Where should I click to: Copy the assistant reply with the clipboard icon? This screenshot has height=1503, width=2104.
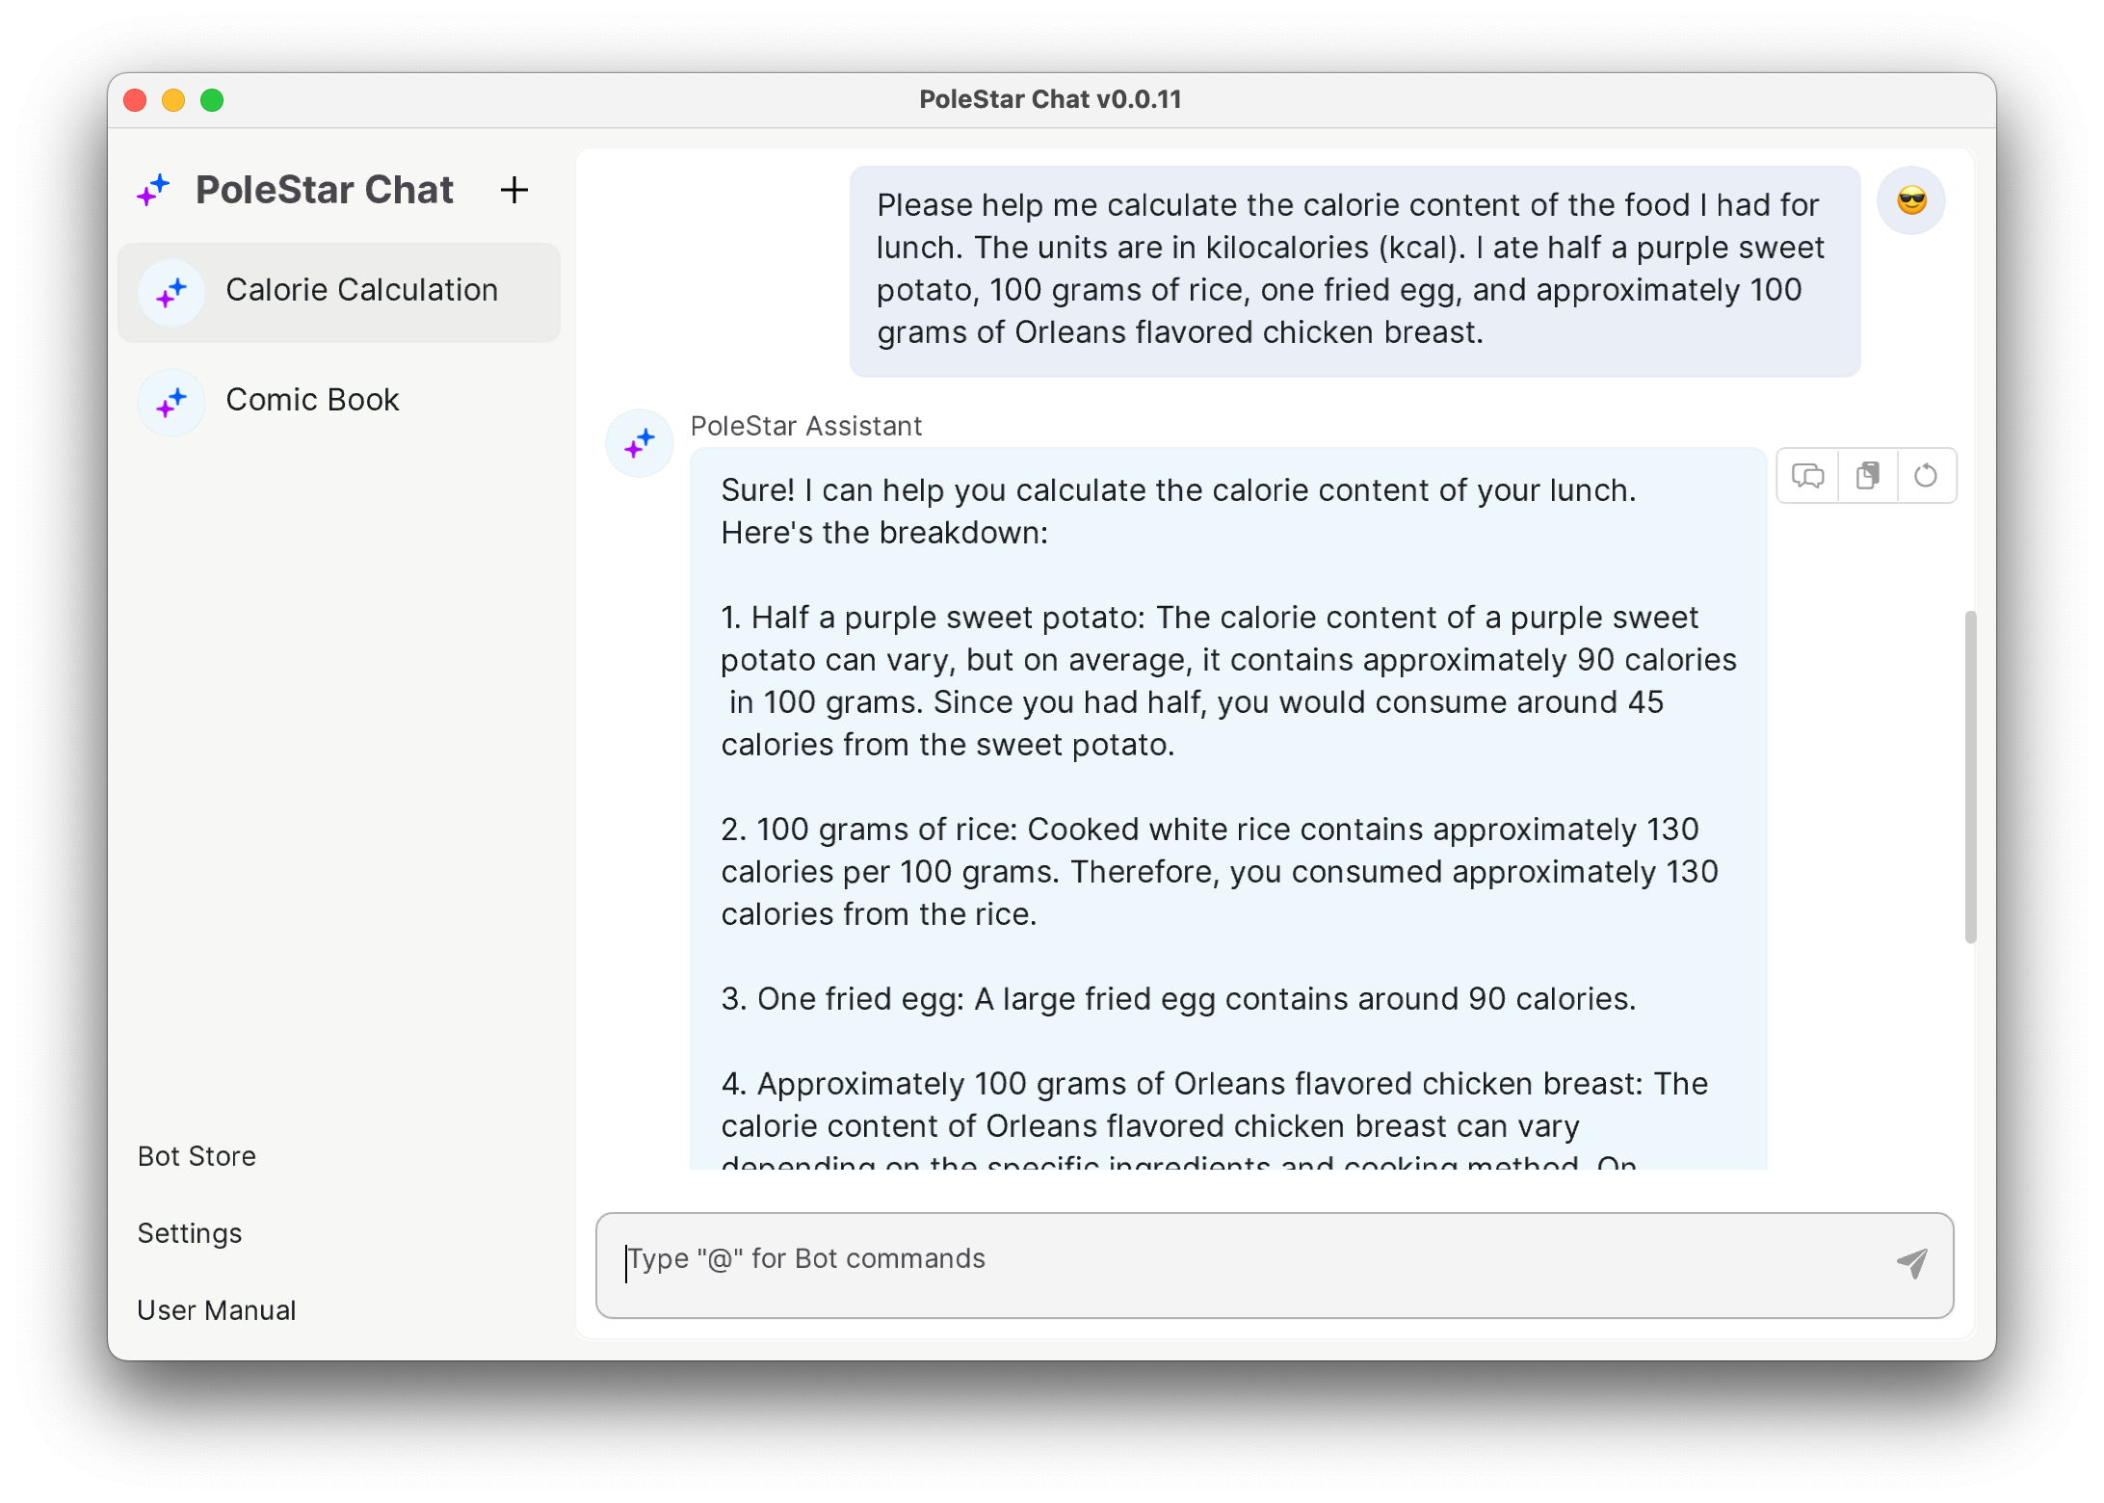[1868, 476]
